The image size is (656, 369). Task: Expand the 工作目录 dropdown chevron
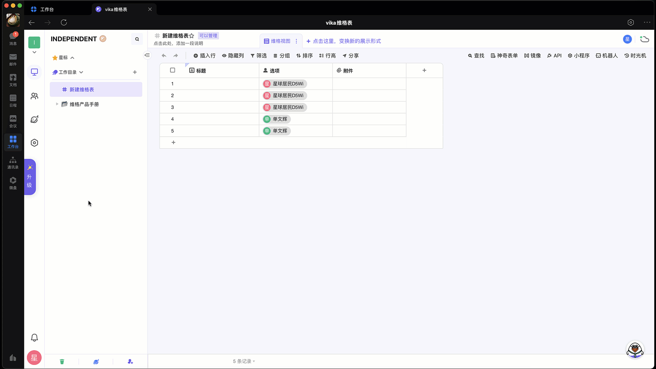coord(81,72)
